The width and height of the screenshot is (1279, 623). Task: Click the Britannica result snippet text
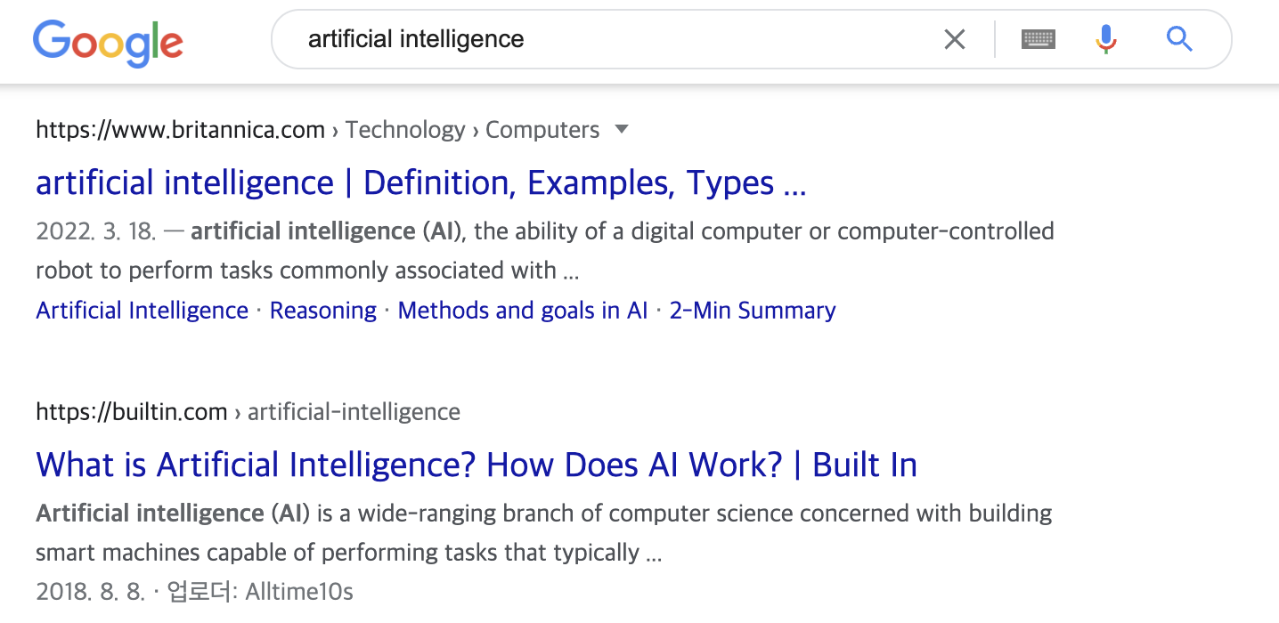coord(545,250)
